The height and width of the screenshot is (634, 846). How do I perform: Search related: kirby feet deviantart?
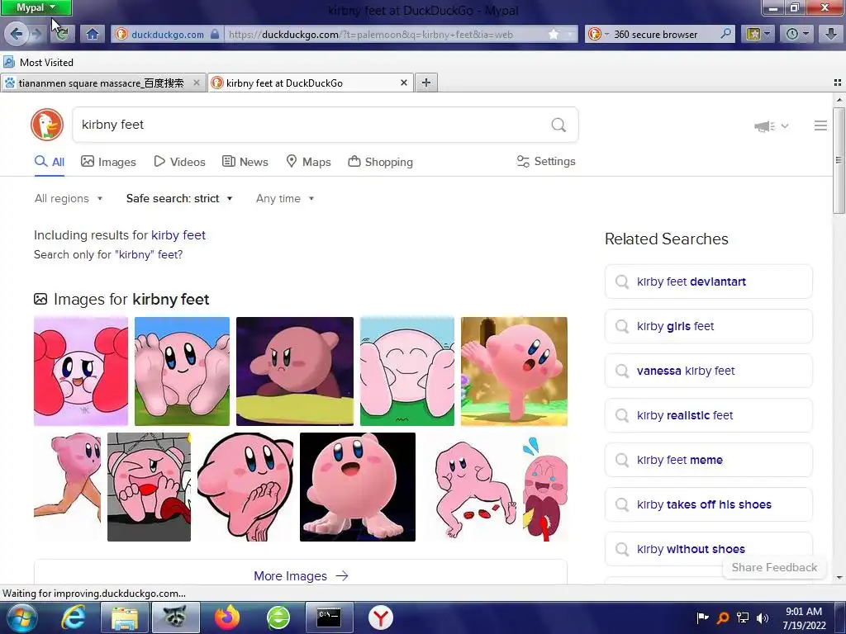tap(708, 282)
